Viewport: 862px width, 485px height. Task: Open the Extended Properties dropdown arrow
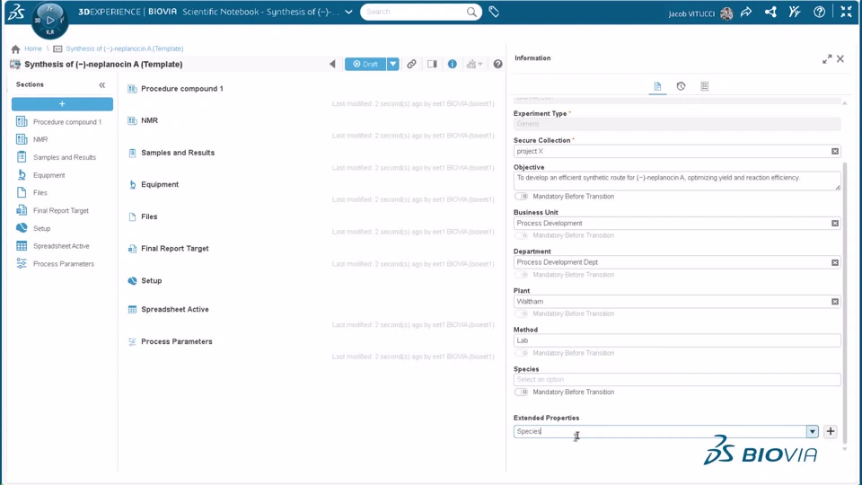click(x=812, y=432)
